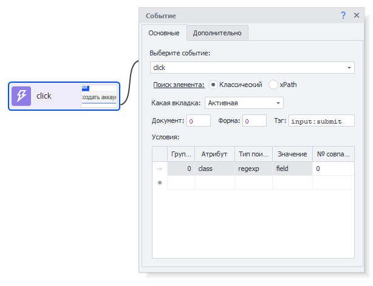
Task: Click the new row asterisk marker
Action: [x=159, y=183]
